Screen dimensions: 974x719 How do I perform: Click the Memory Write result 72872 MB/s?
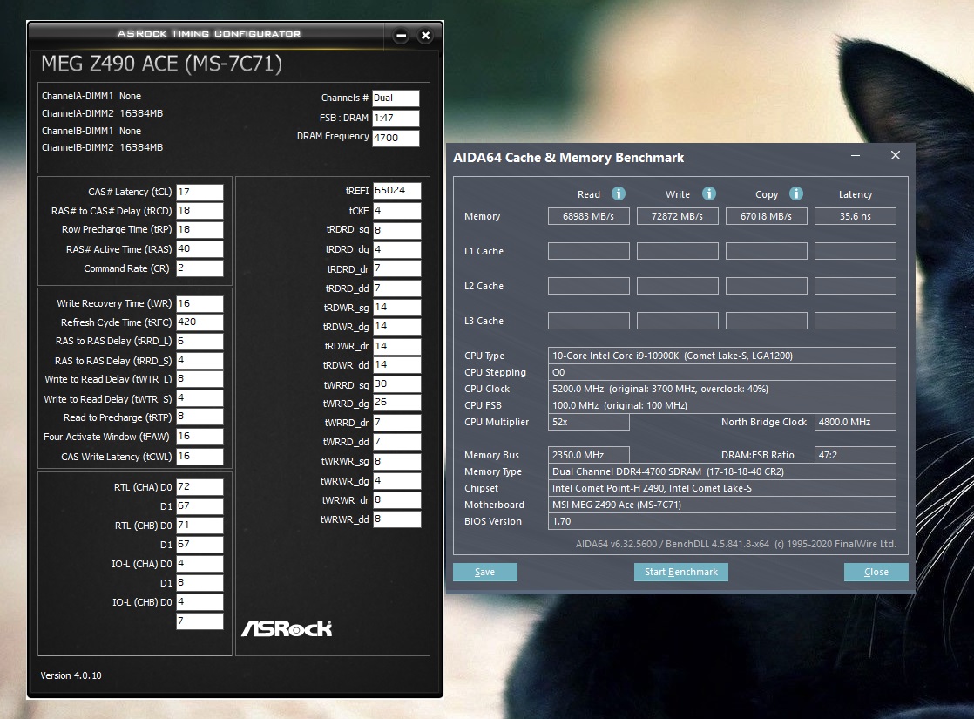[x=677, y=216]
